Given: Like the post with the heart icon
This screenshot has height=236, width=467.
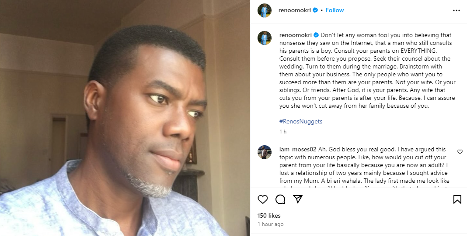Looking at the screenshot, I should (x=262, y=199).
